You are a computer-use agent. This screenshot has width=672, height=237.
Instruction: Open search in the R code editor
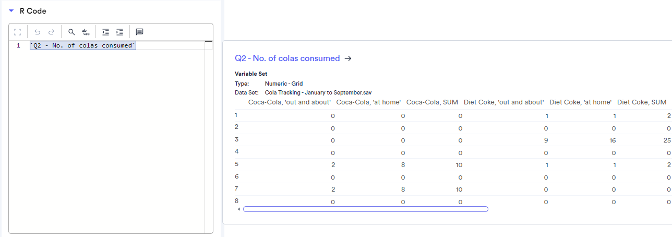(72, 32)
